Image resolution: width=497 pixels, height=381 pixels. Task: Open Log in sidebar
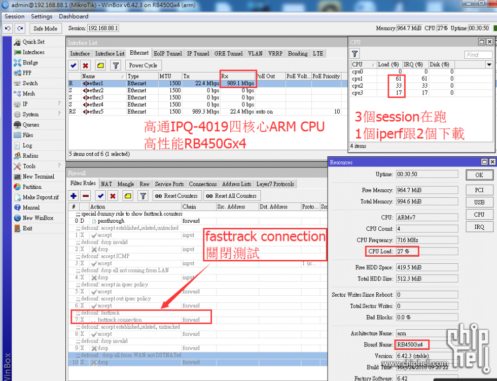(27, 146)
